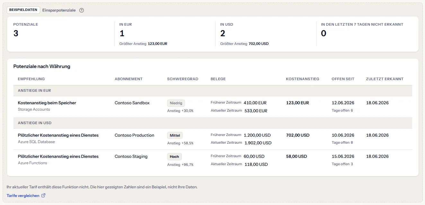The image size is (425, 205).
Task: Click the SCHWEREGRAD column header
Action: coord(183,79)
